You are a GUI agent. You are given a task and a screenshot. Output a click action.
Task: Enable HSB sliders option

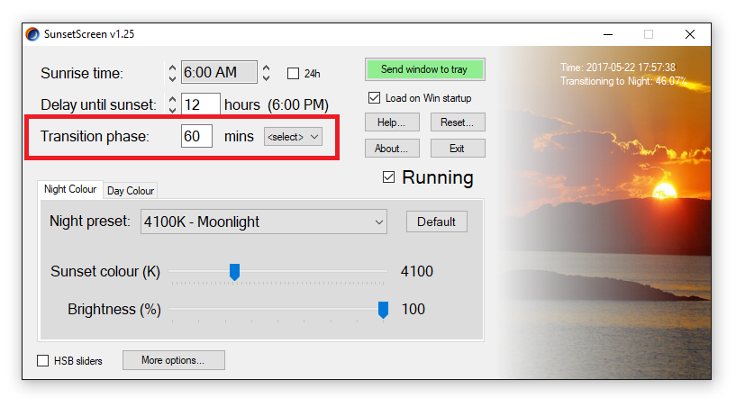(x=43, y=361)
